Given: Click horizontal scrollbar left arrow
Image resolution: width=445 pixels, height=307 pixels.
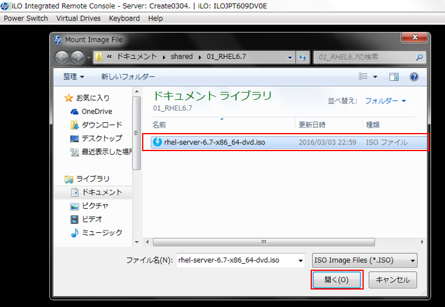Looking at the screenshot, I should point(148,242).
